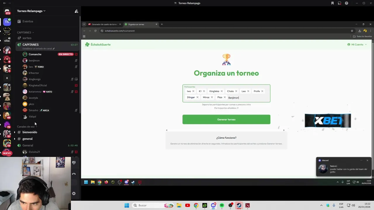Screen dimensions: 374x210
Task: Select the server icon labeled X
Action: pos(7,78)
